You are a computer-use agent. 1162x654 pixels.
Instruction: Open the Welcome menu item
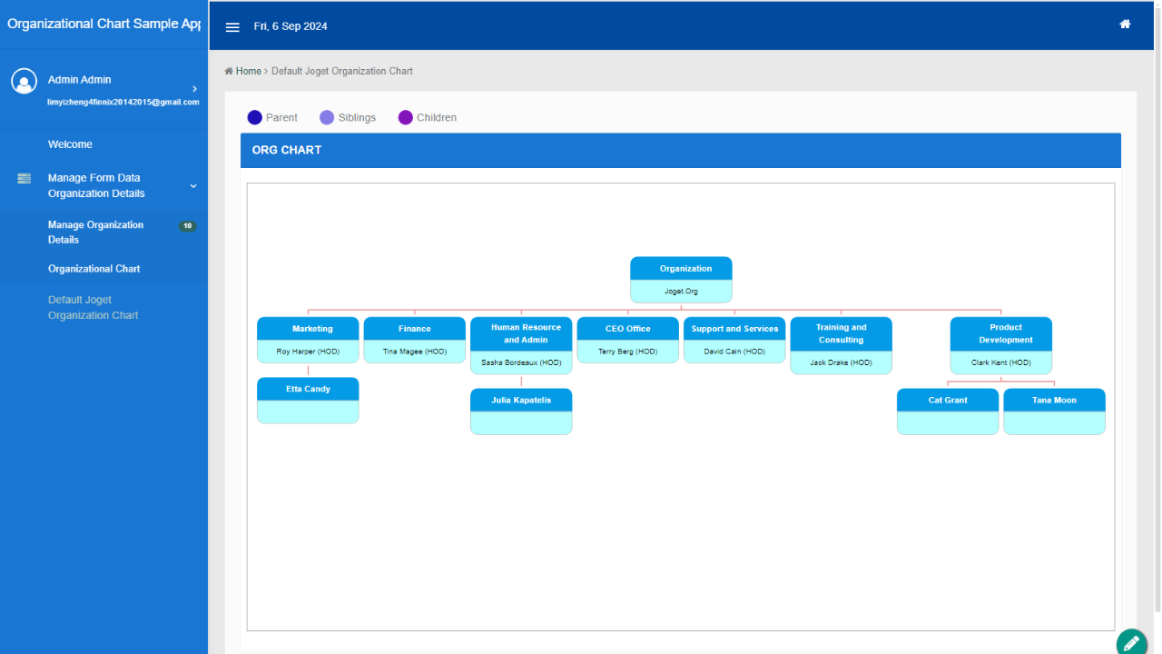(70, 144)
